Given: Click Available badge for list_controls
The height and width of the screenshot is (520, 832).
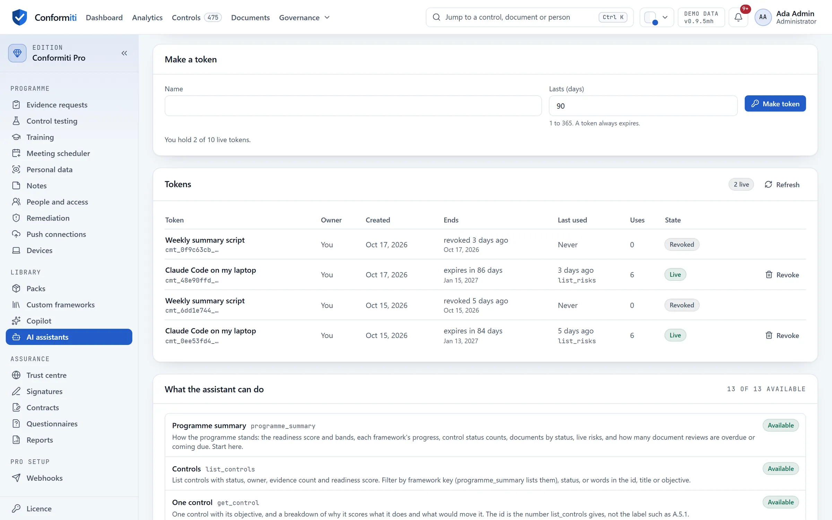Looking at the screenshot, I should point(780,469).
